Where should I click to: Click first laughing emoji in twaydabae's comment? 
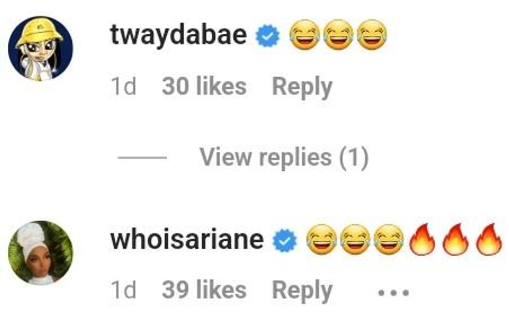tap(304, 35)
